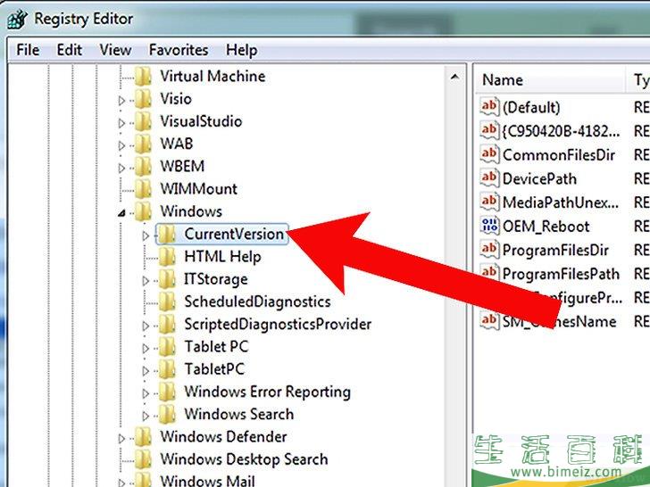
Task: Click the tree pane scrollbar up arrow
Action: click(456, 77)
